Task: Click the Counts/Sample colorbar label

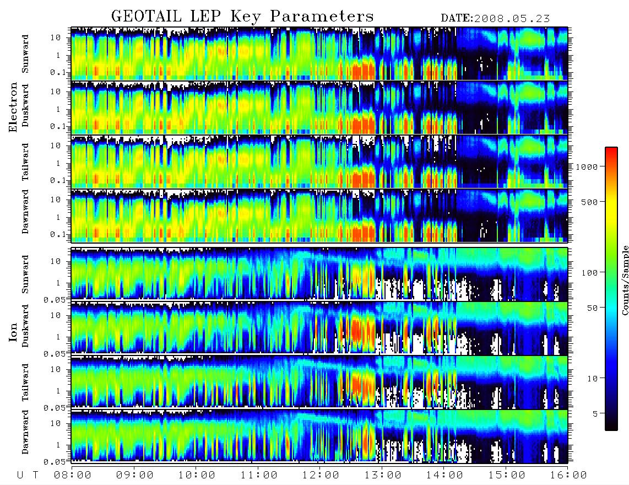Action: click(x=625, y=280)
